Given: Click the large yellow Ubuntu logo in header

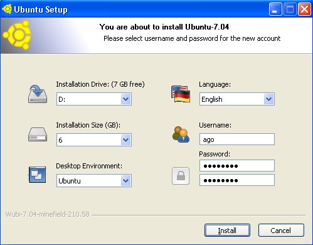Looking at the screenshot, I should pos(17,35).
